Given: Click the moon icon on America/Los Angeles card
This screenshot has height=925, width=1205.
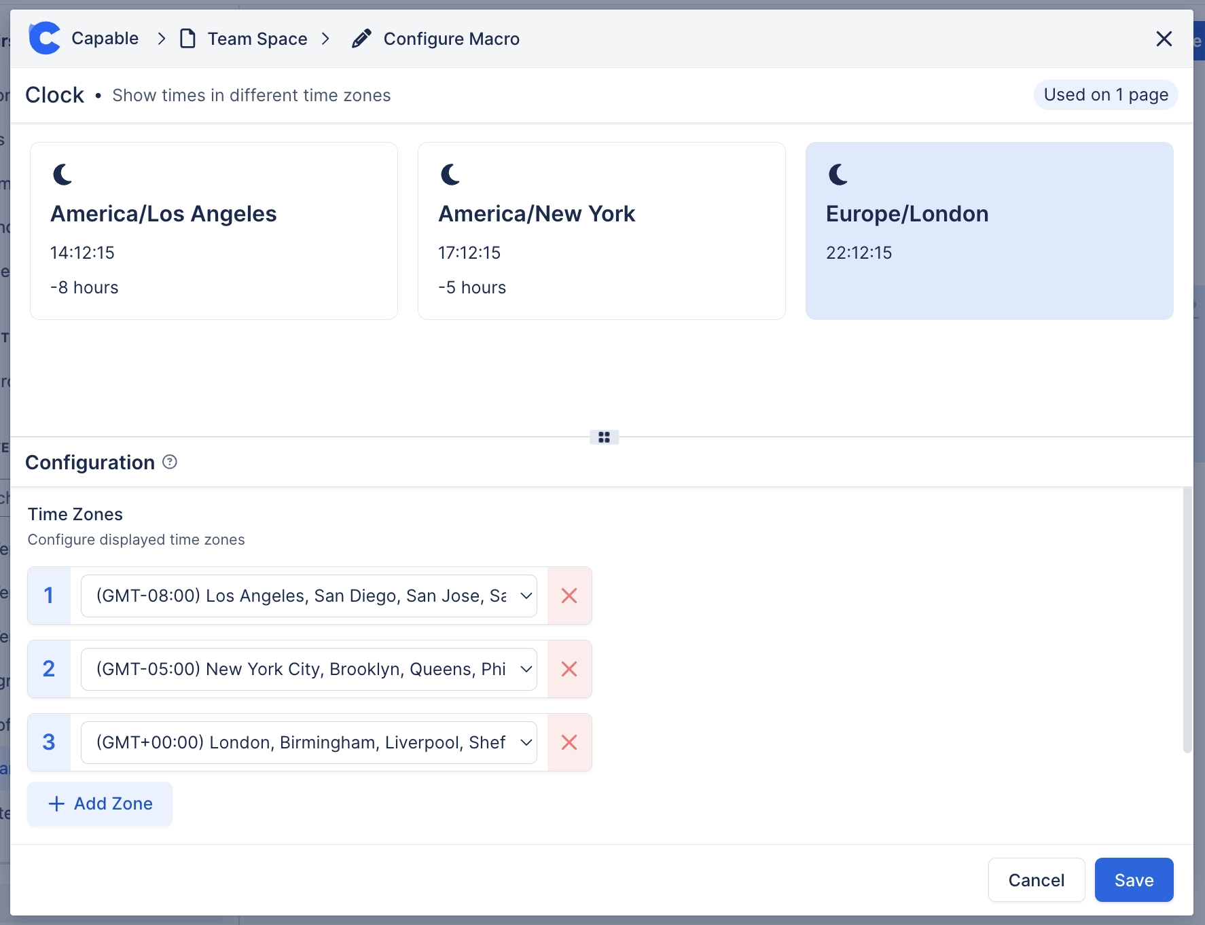Looking at the screenshot, I should (x=62, y=175).
